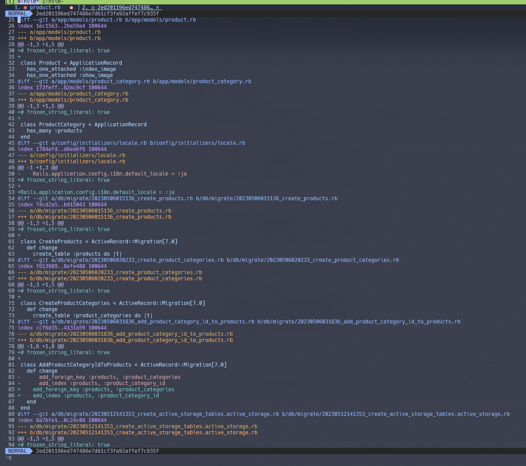Image resolution: width=526 pixels, height=466 pixels.
Task: Click the commit hash in the bottom statusline
Action: click(97, 451)
